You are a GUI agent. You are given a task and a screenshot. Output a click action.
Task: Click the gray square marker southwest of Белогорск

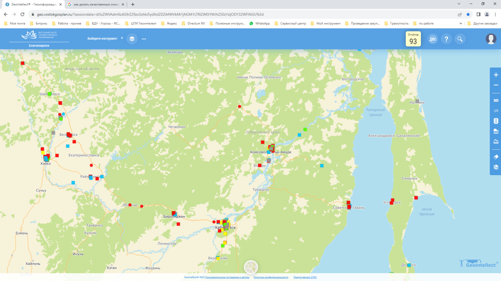[x=53, y=133]
